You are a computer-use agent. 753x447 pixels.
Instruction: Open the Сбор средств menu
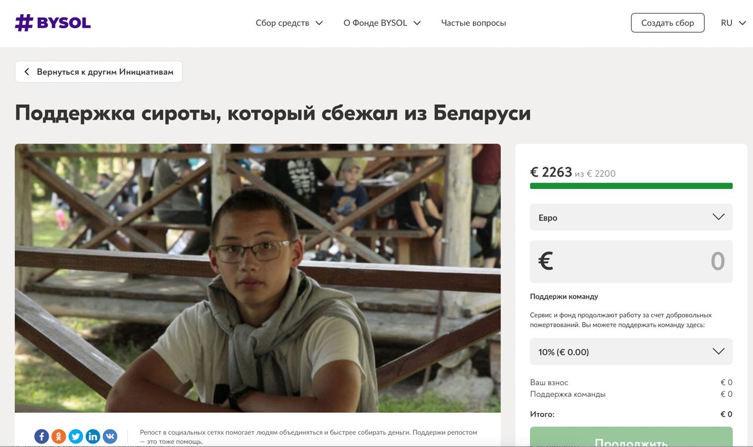pos(289,23)
